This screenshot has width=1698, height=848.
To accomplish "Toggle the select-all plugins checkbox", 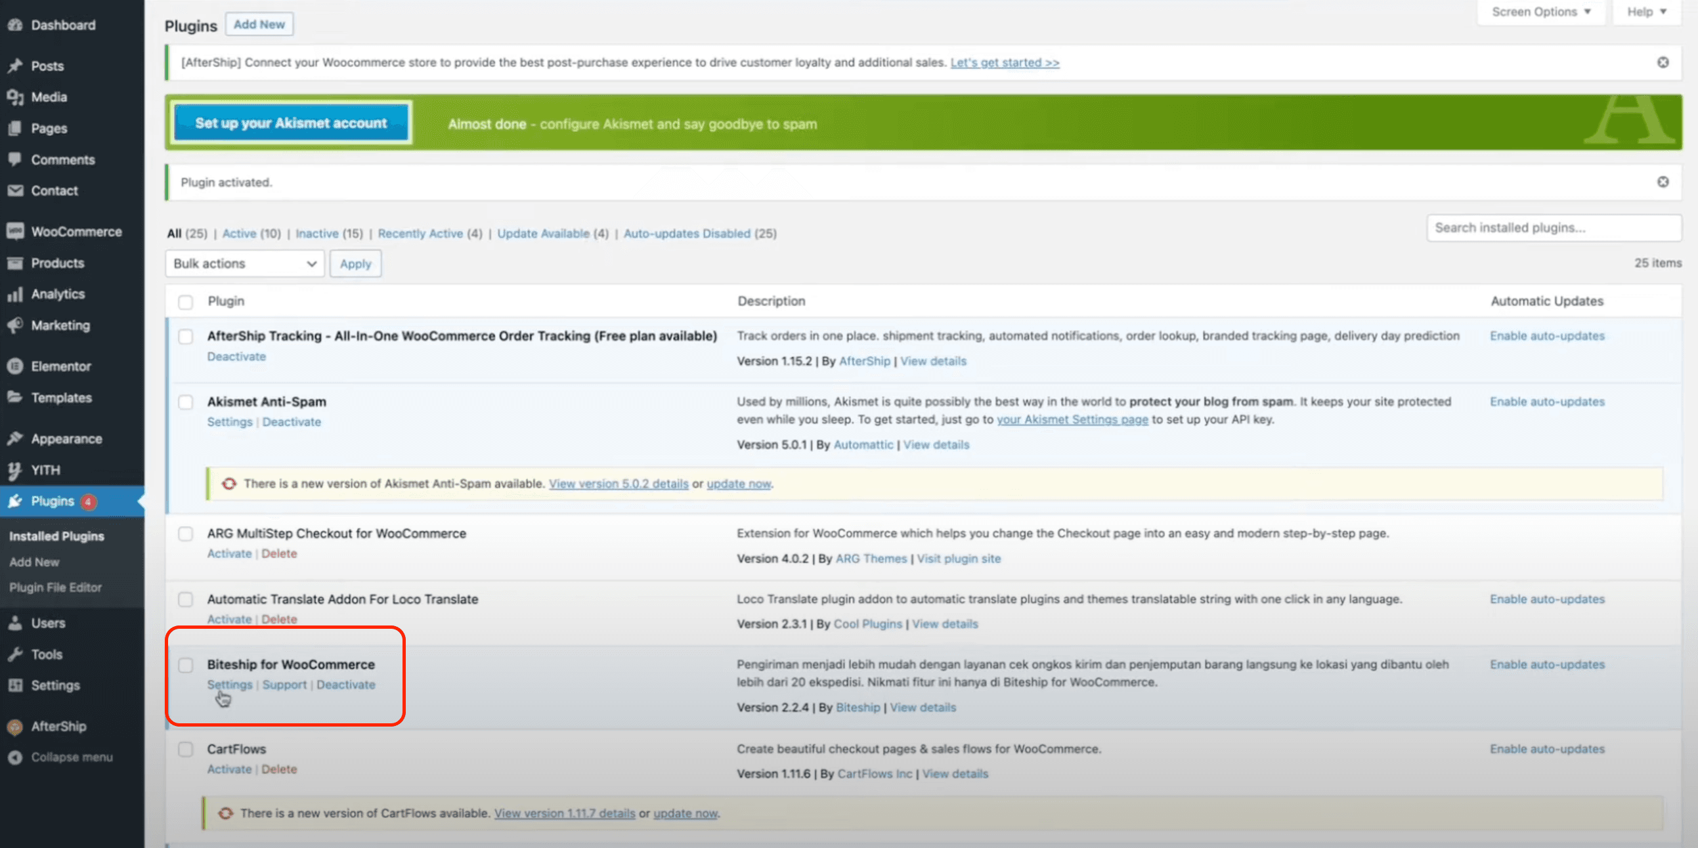I will click(x=185, y=302).
